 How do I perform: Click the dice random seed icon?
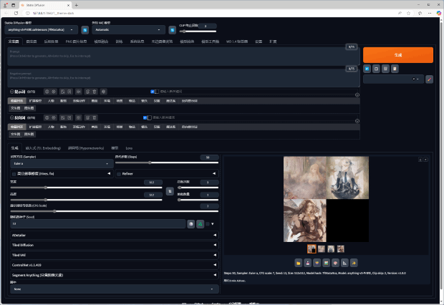tap(191, 224)
